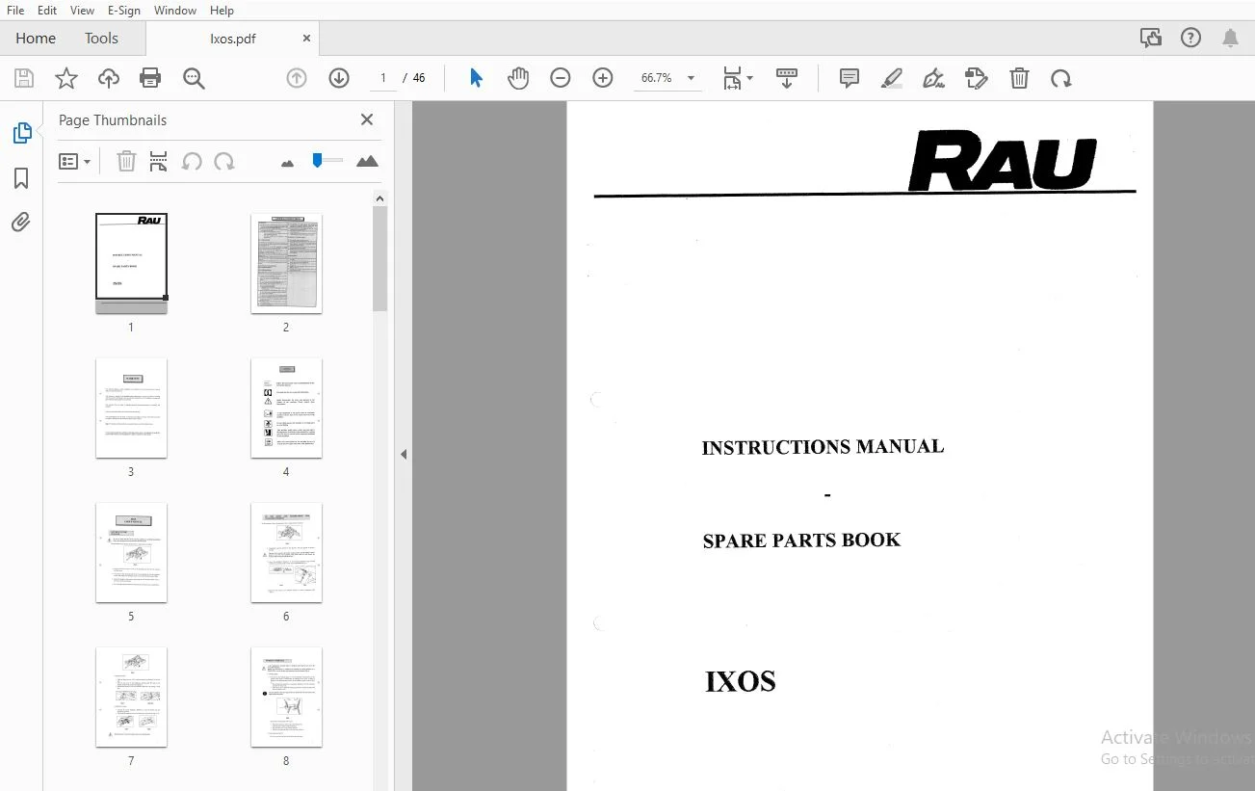Viewport: 1255px width, 791px height.
Task: Open the Attachments paperclip panel
Action: coord(21,223)
